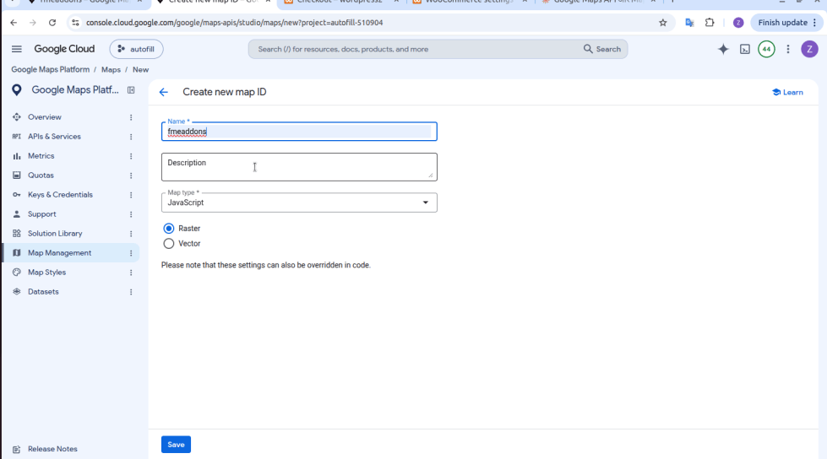Open Overview row three-dot menu
Image resolution: width=827 pixels, height=459 pixels.
tap(131, 117)
